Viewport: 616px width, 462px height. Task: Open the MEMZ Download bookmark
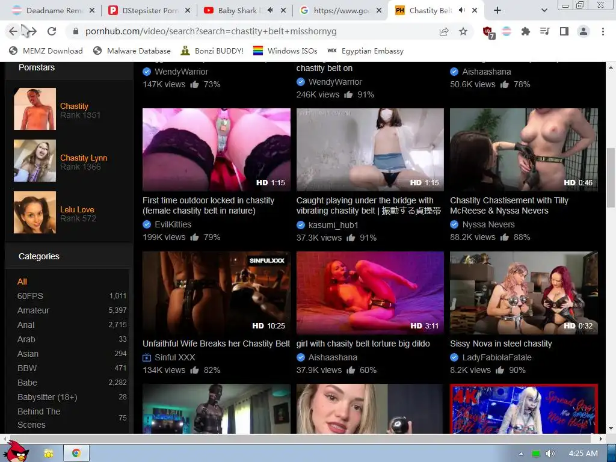(x=46, y=51)
